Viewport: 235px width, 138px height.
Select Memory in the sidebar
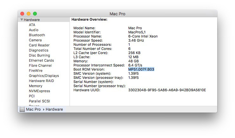(x=36, y=86)
